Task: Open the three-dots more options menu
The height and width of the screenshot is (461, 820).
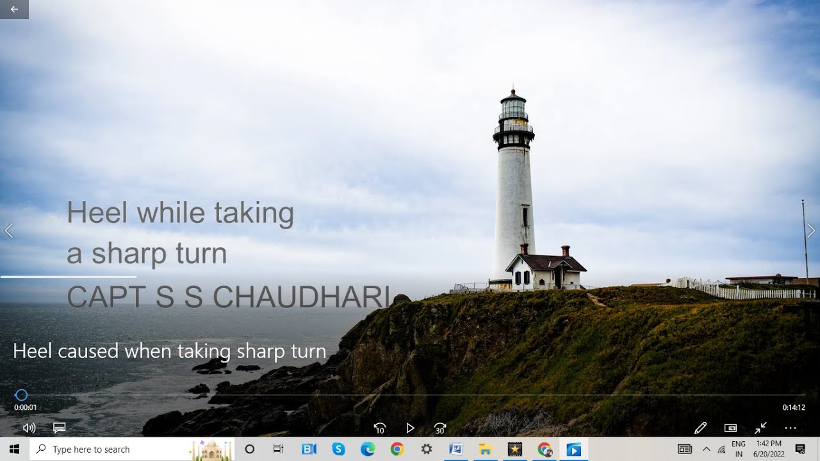Action: [791, 428]
